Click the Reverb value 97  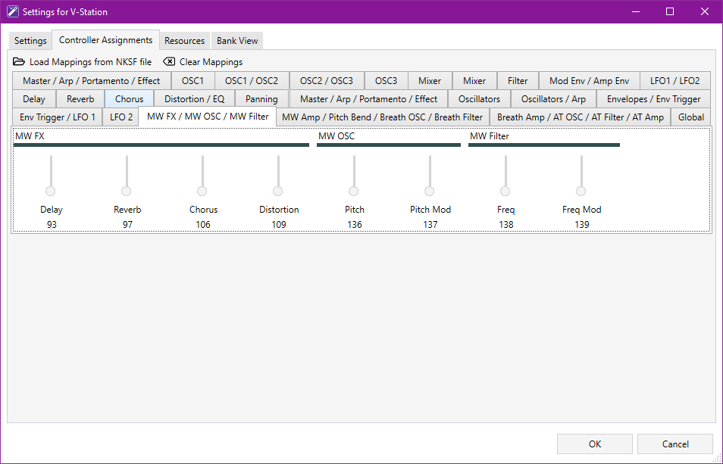coord(127,225)
